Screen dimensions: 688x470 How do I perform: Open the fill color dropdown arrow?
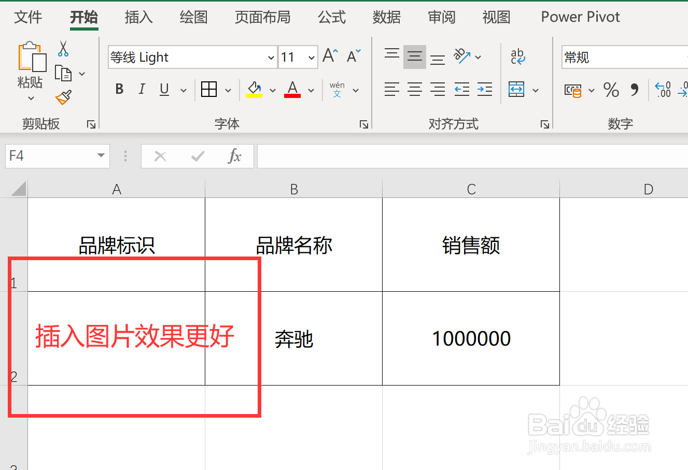[x=273, y=90]
